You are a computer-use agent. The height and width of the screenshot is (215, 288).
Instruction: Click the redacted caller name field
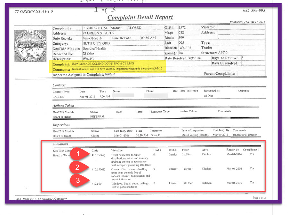123,95
